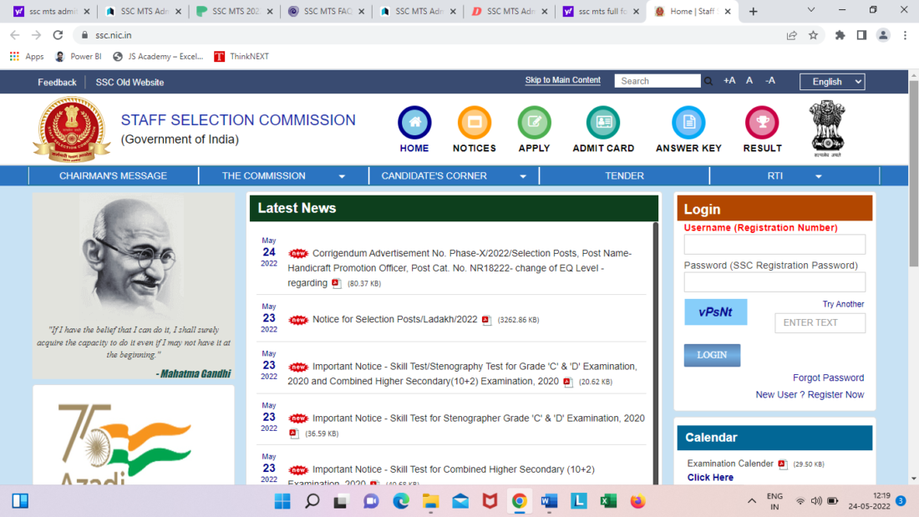Screen dimensions: 919x517
Task: Decrease font size with -A icon
Action: click(769, 80)
